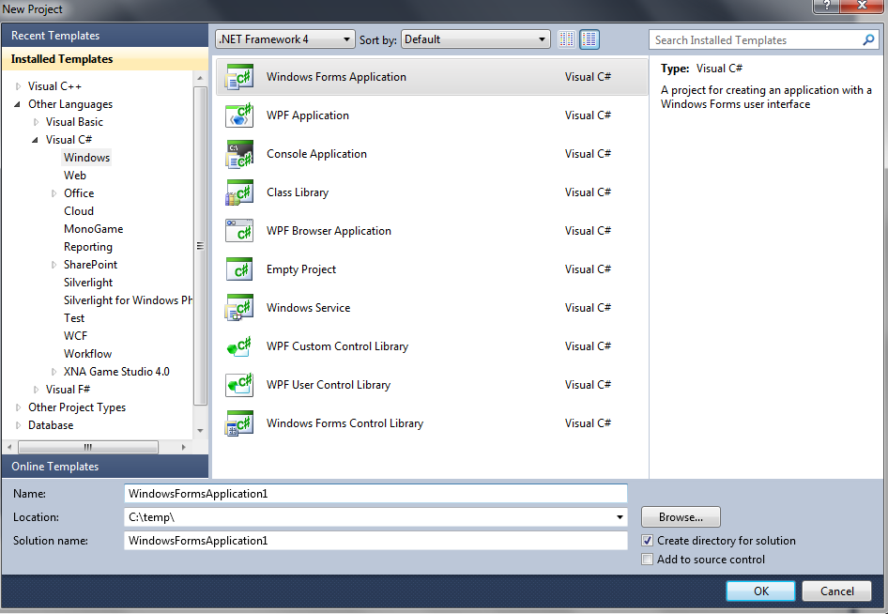Open the .NET Framework 4 dropdown
Image resolution: width=888 pixels, height=614 pixels.
pyautogui.click(x=284, y=39)
